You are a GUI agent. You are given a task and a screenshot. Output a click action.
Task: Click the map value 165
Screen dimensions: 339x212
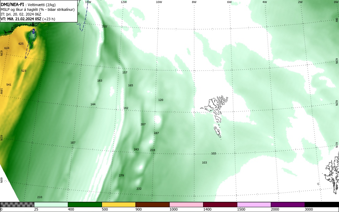pyautogui.click(x=131, y=85)
